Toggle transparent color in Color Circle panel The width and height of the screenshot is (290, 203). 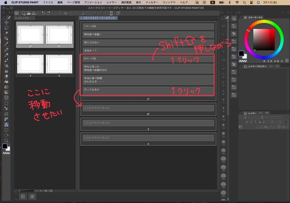click(x=243, y=61)
